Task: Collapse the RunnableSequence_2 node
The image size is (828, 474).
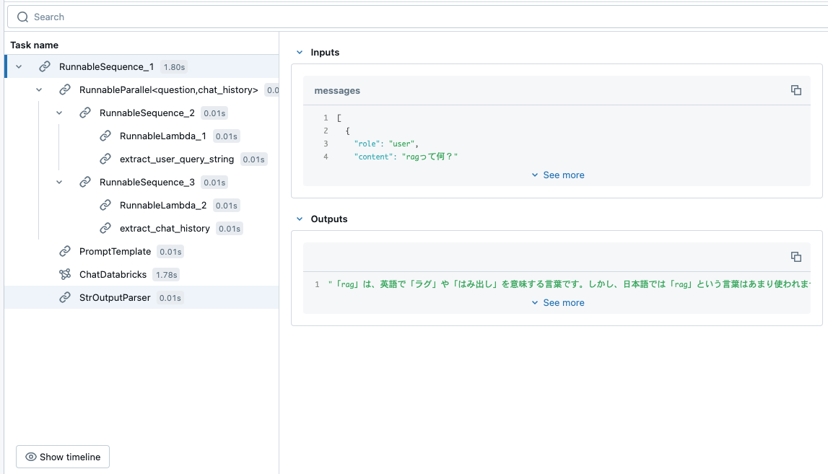Action: click(59, 113)
